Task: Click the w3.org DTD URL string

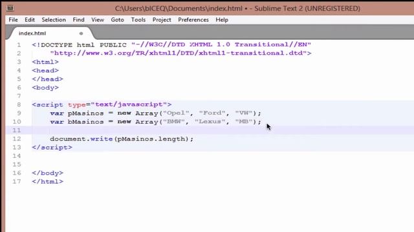Action: (x=179, y=53)
